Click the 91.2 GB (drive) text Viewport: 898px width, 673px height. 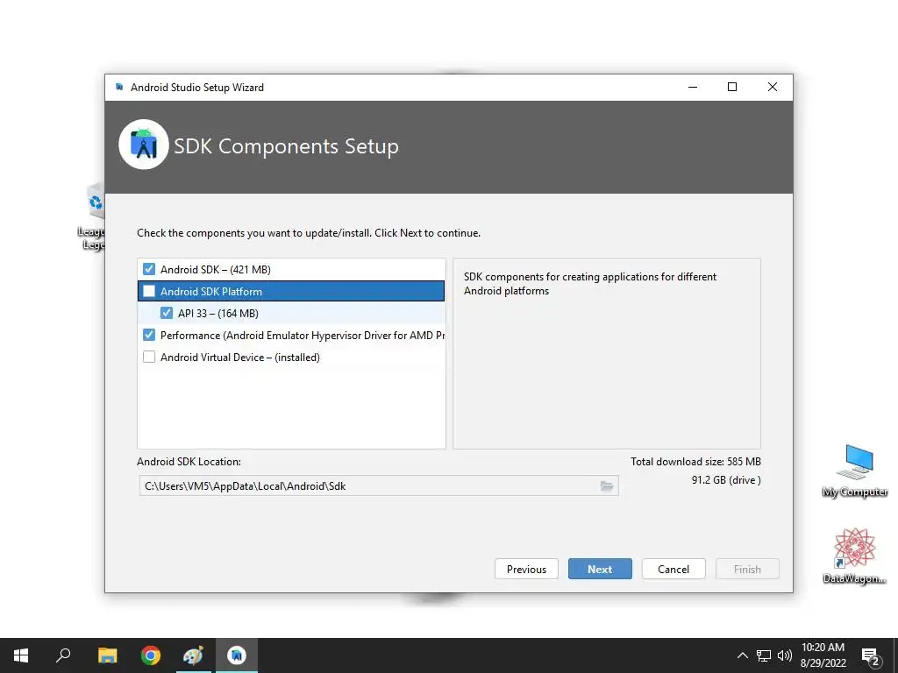point(726,479)
